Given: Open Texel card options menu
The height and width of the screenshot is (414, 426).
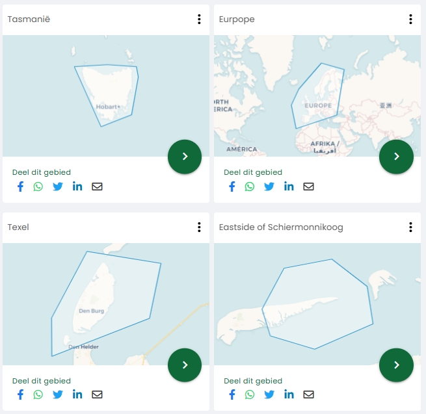Looking at the screenshot, I should point(199,227).
